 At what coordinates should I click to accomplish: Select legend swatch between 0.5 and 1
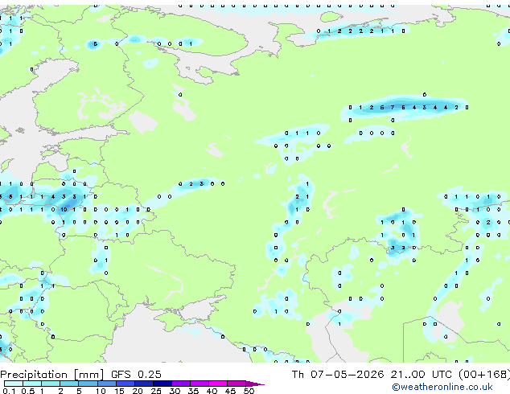pyautogui.click(x=32, y=384)
